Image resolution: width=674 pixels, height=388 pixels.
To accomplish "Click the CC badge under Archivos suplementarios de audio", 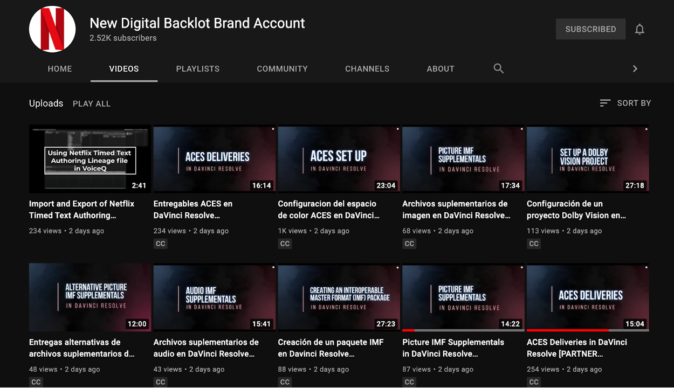I will click(161, 382).
